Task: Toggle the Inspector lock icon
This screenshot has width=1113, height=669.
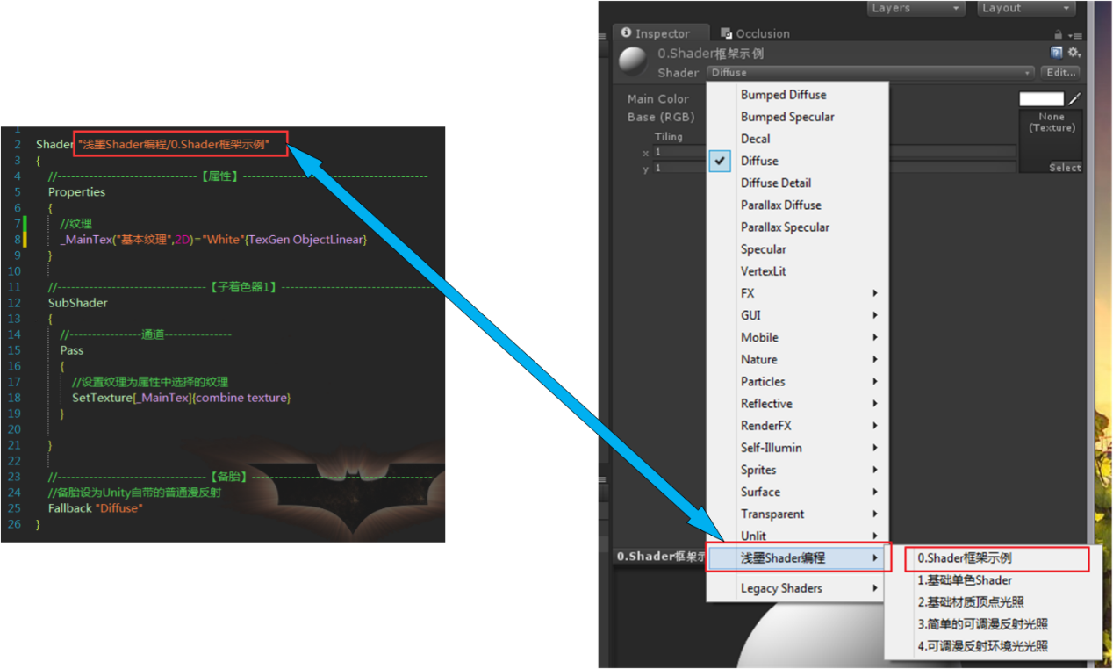Action: coord(1059,34)
